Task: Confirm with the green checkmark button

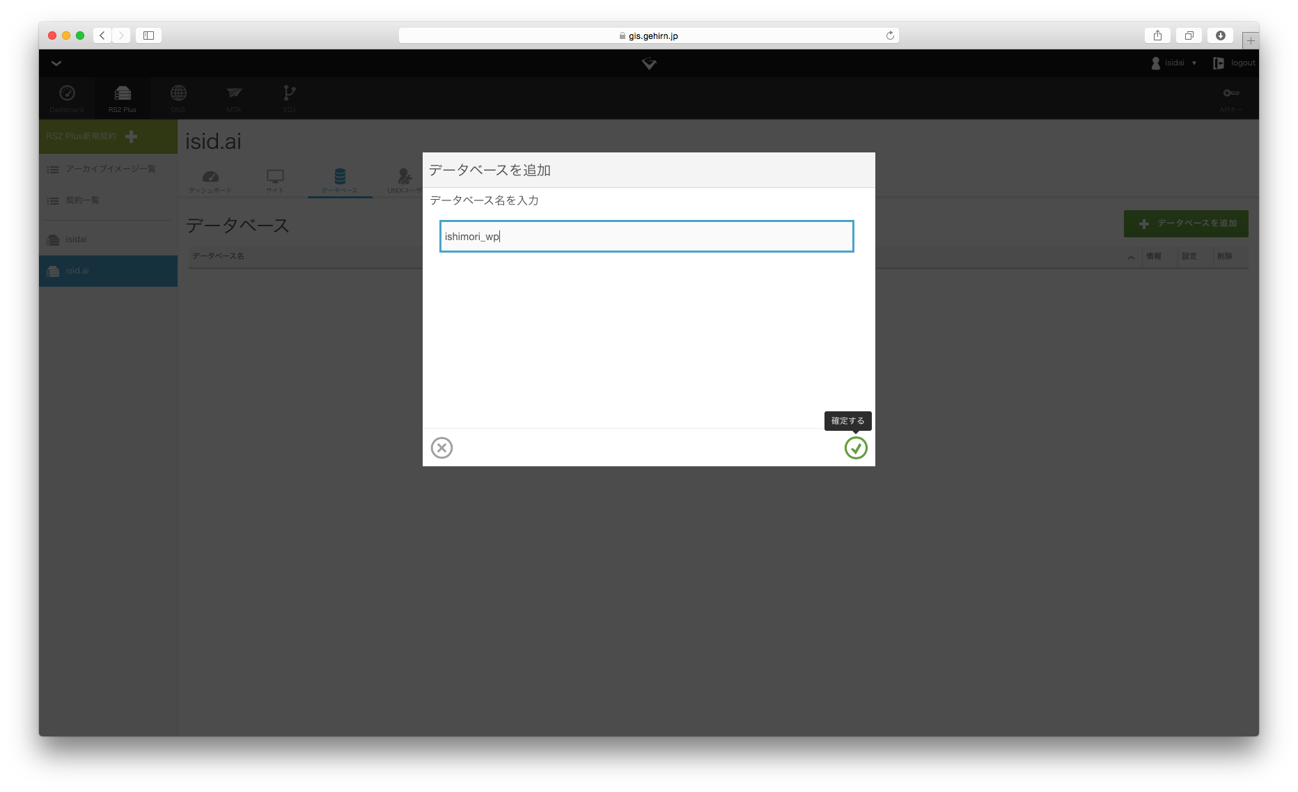Action: [x=856, y=448]
